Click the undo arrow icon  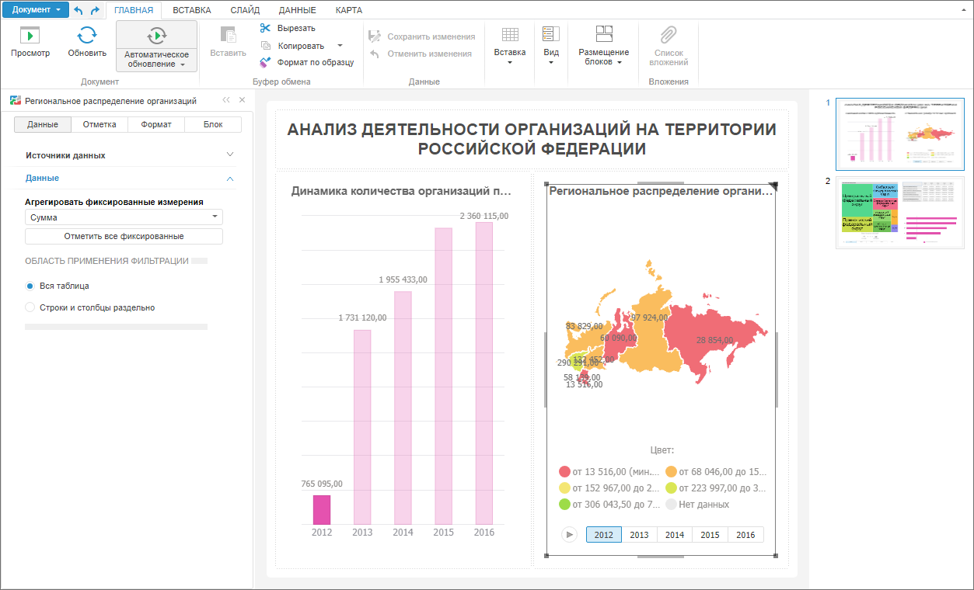(x=79, y=10)
